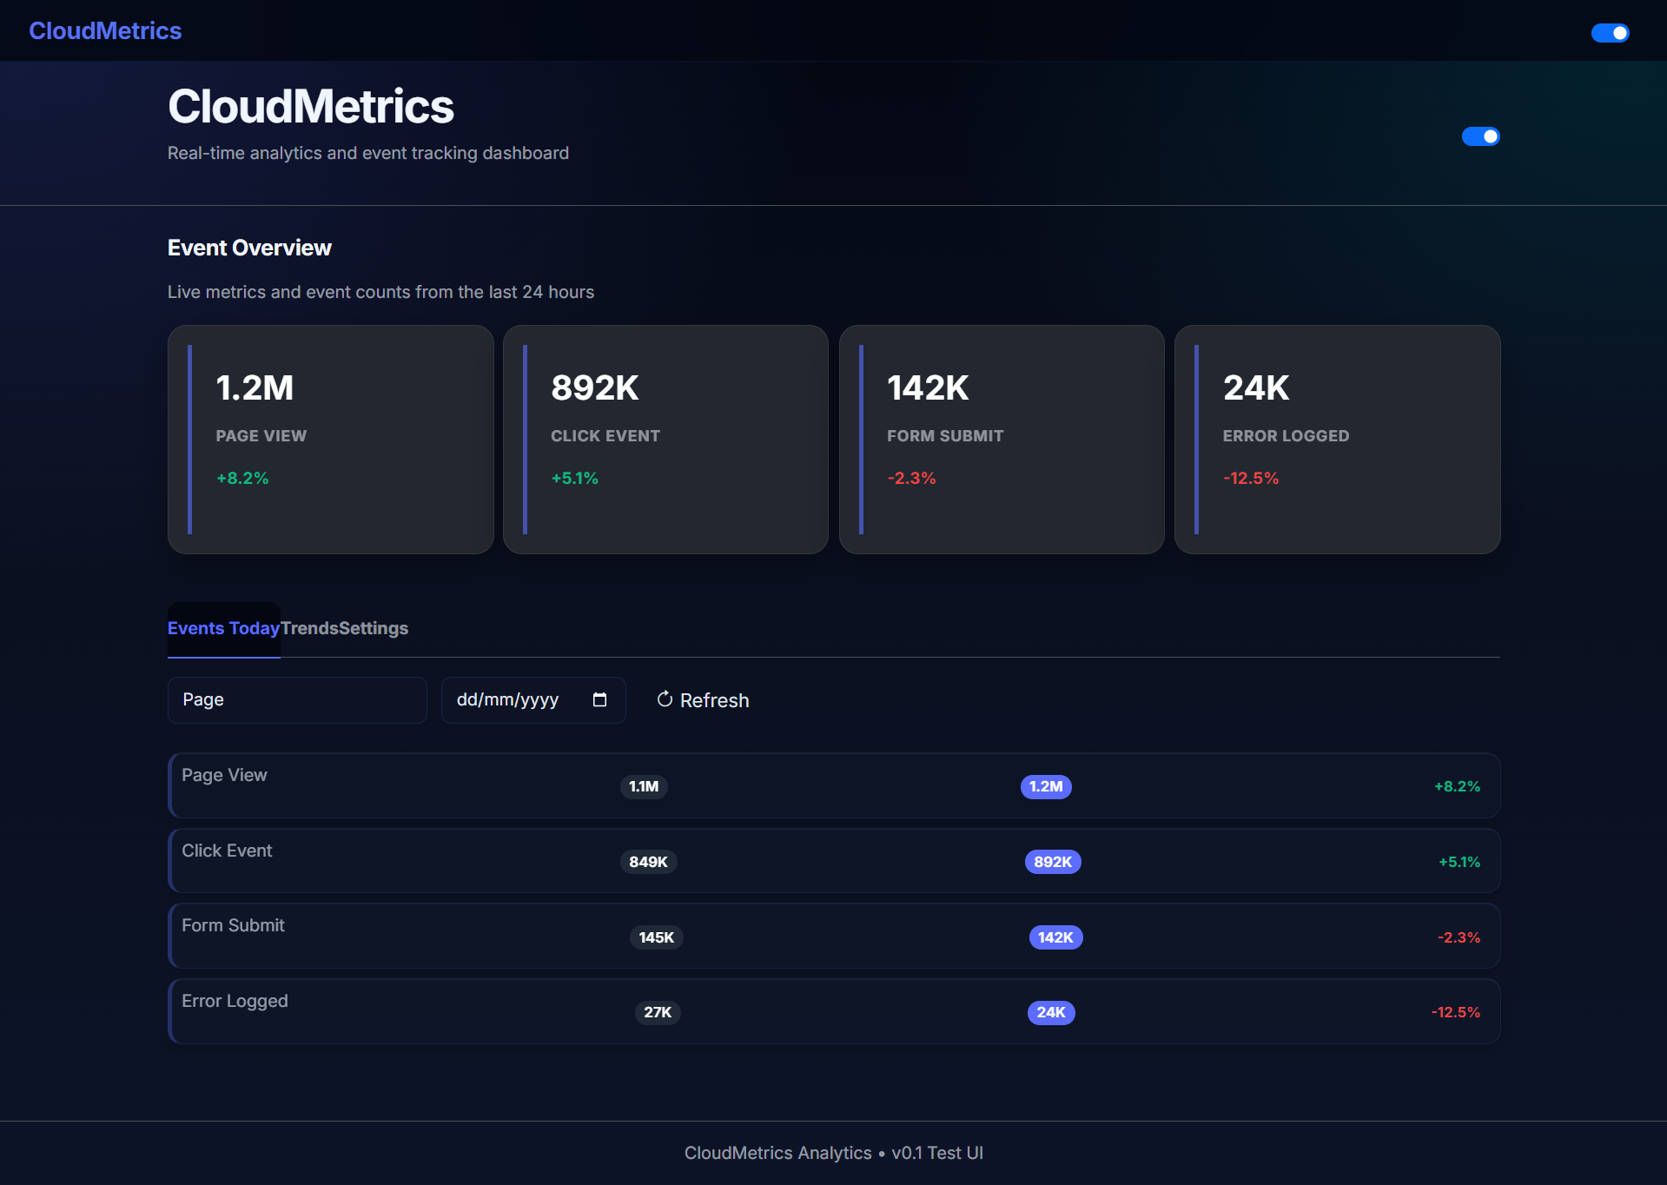Click +8.2% change in Page View row

pyautogui.click(x=1457, y=786)
